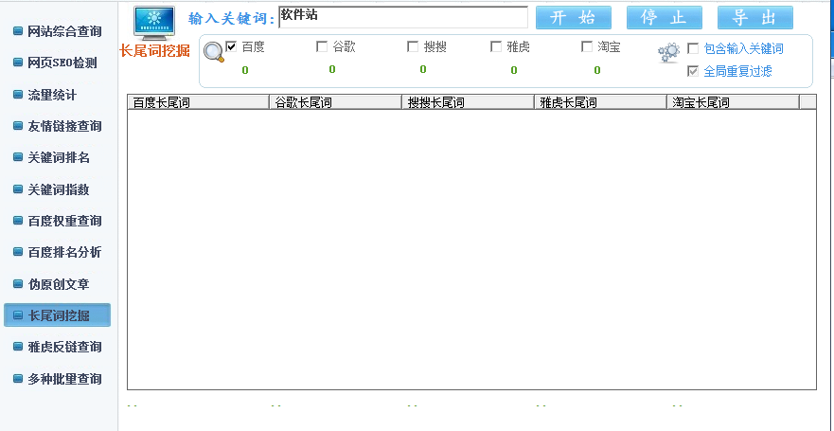Enable the 谷歌 checkbox
This screenshot has height=431, width=834.
click(x=322, y=46)
